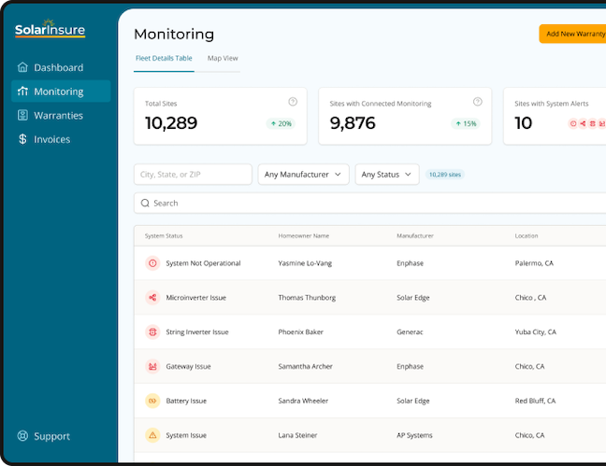606x466 pixels.
Task: Click Yasmine Lo-Vang homeowner name
Action: 305,263
